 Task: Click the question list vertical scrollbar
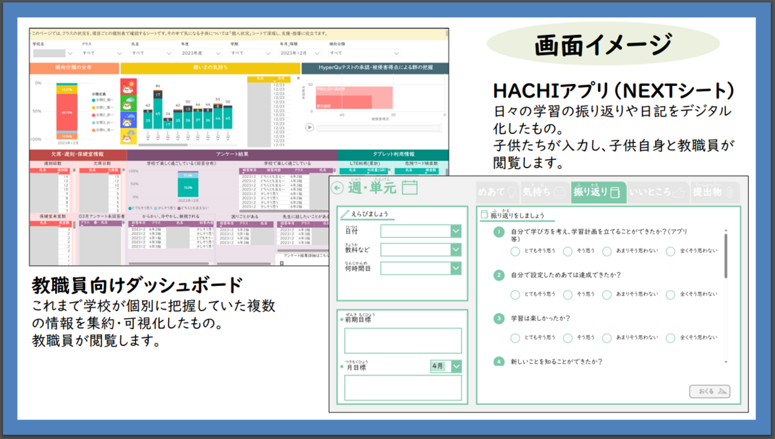726,256
